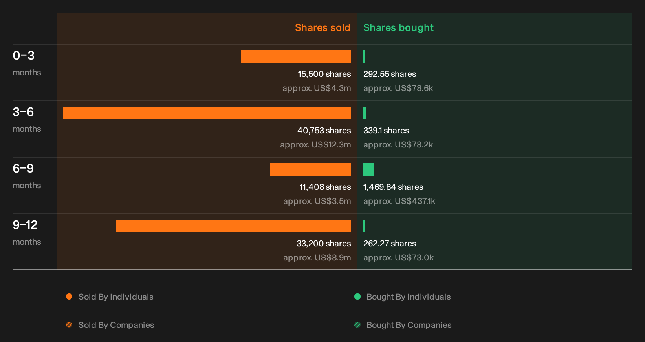
Task: Click the 9-12 months row label
Action: tap(27, 233)
